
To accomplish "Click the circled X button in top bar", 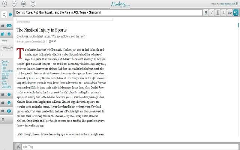I will pos(4,4).
